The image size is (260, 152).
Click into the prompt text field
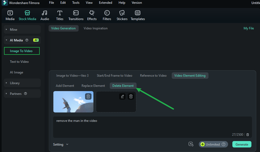click(152, 127)
